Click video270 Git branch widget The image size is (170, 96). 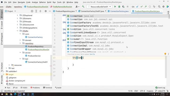click(160, 91)
